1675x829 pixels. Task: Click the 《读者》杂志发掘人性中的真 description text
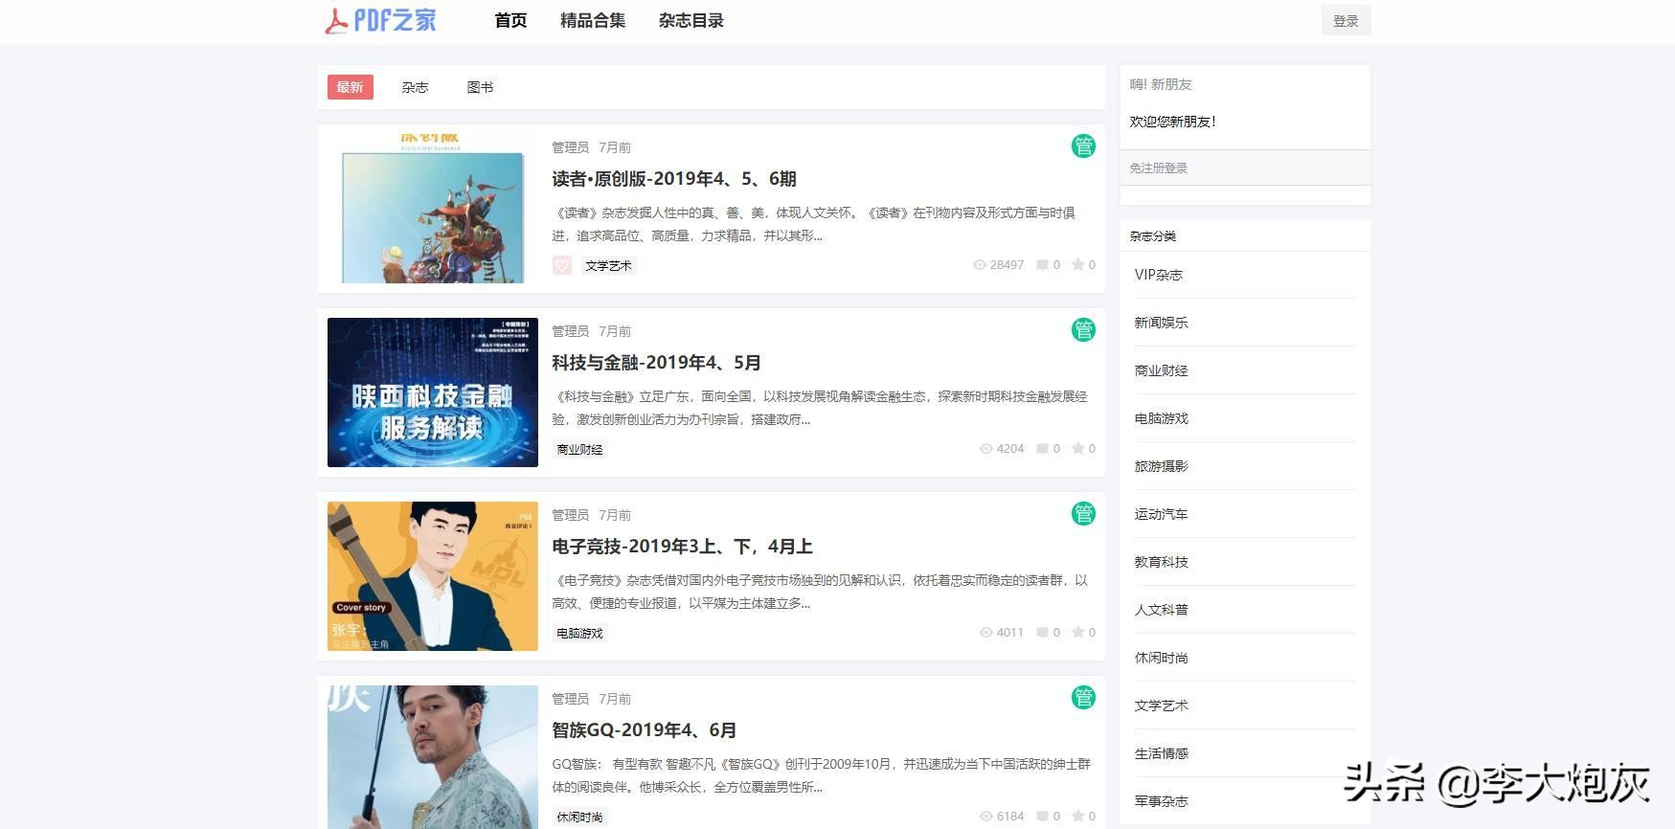(814, 224)
